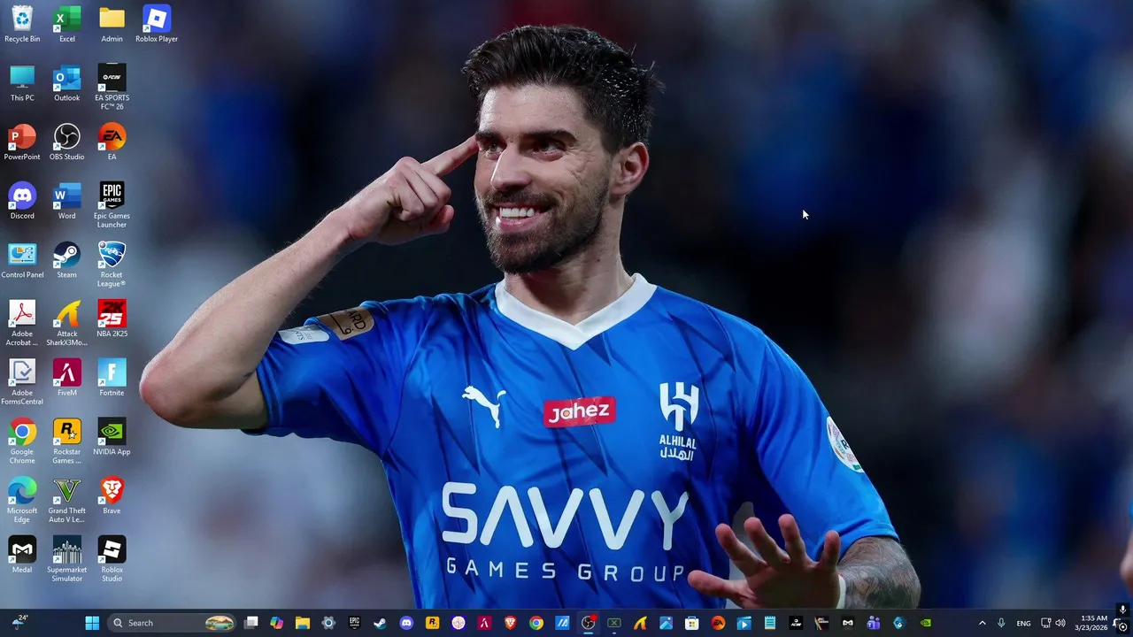Image resolution: width=1133 pixels, height=637 pixels.
Task: Switch the ENG input language
Action: (1023, 623)
